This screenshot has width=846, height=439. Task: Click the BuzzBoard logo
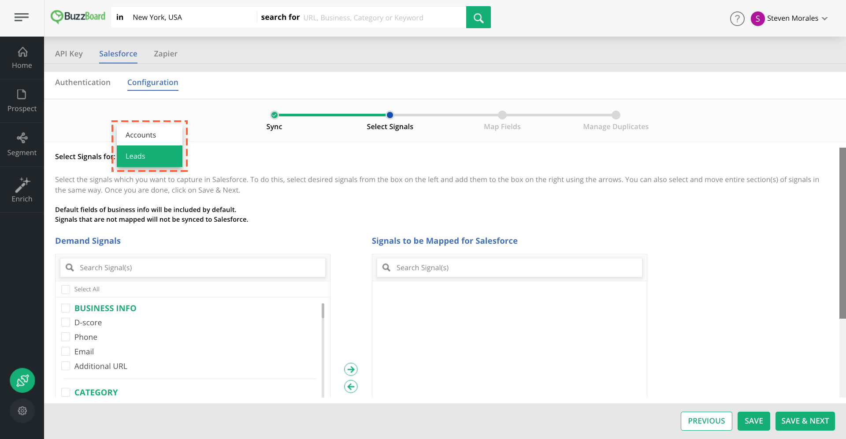click(78, 17)
